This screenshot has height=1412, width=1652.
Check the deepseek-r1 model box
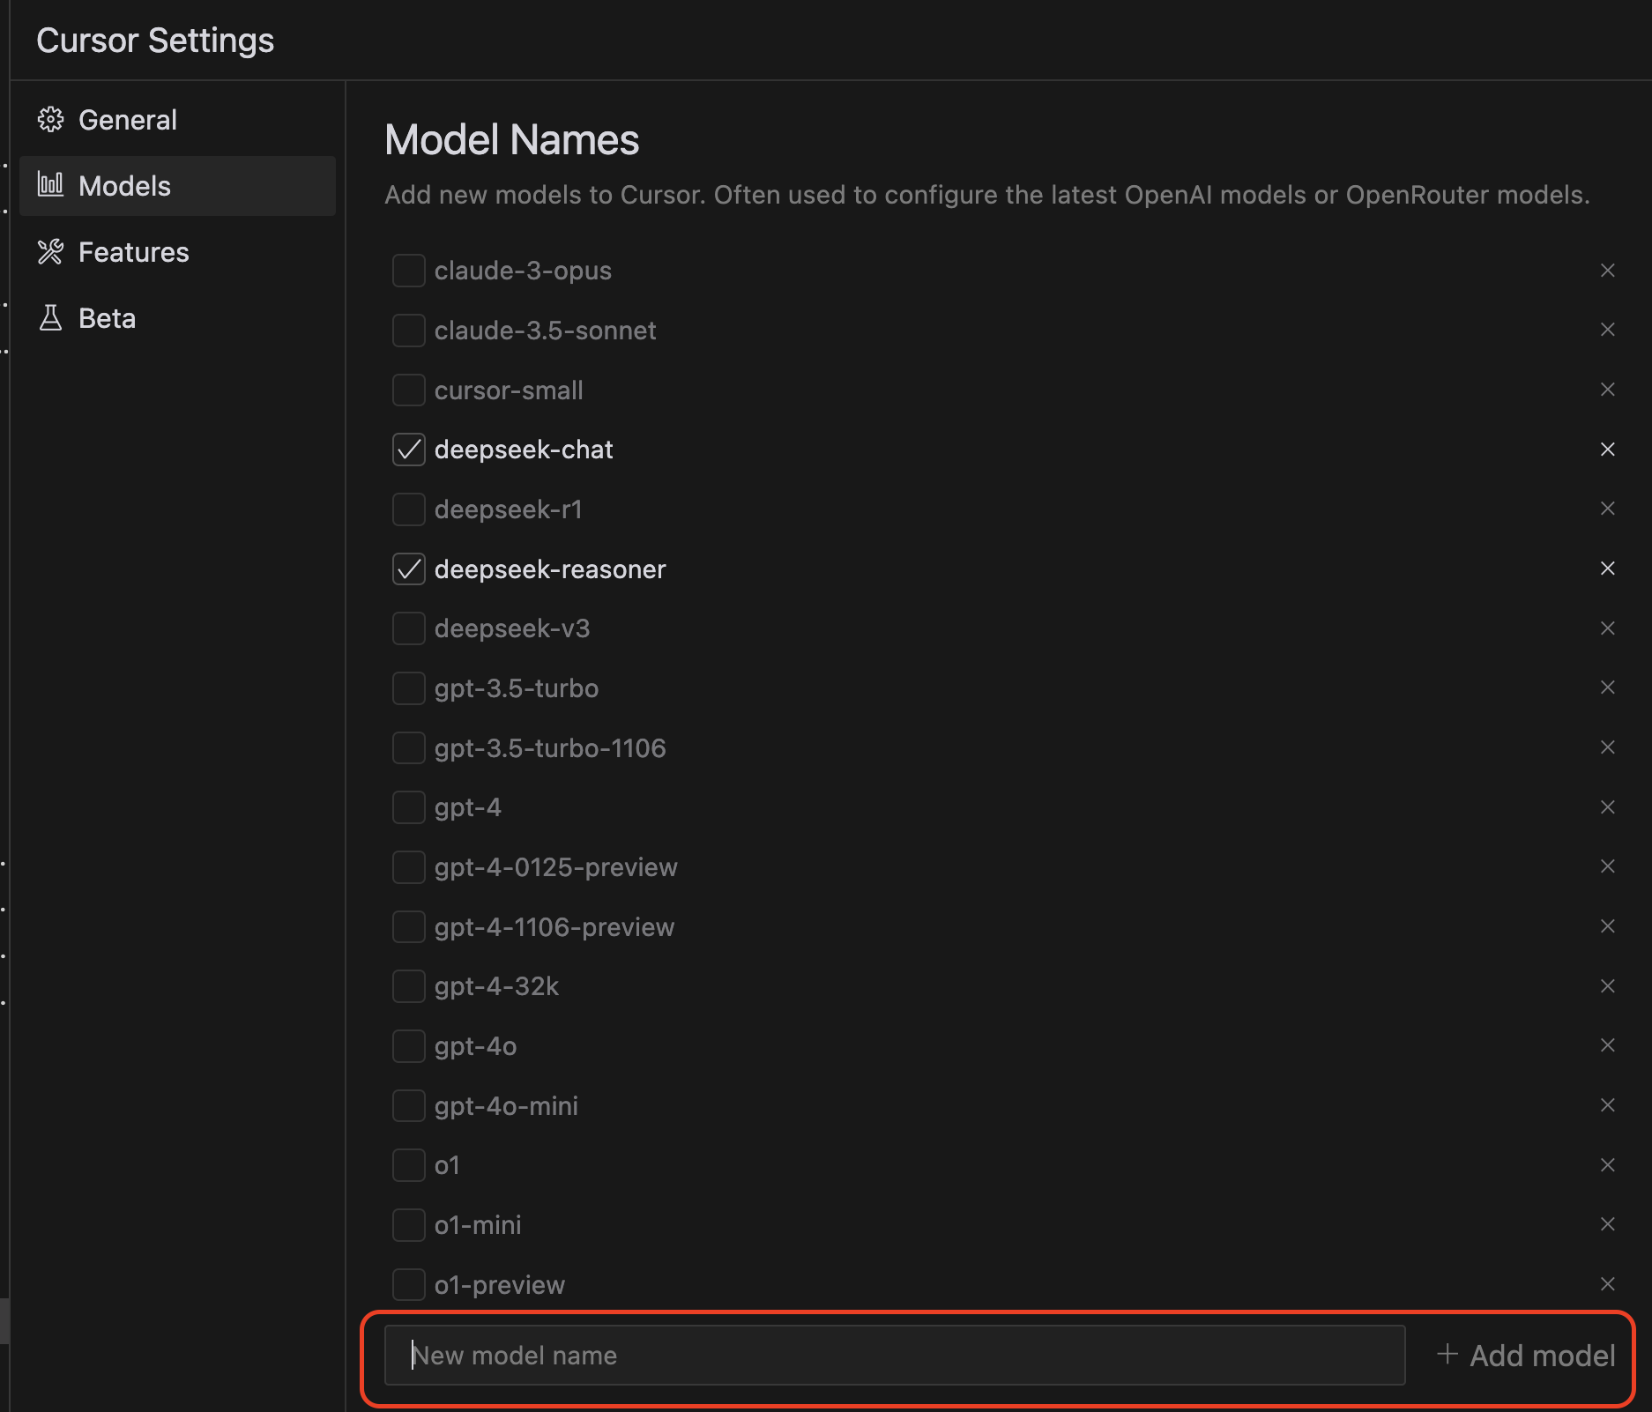coord(409,509)
